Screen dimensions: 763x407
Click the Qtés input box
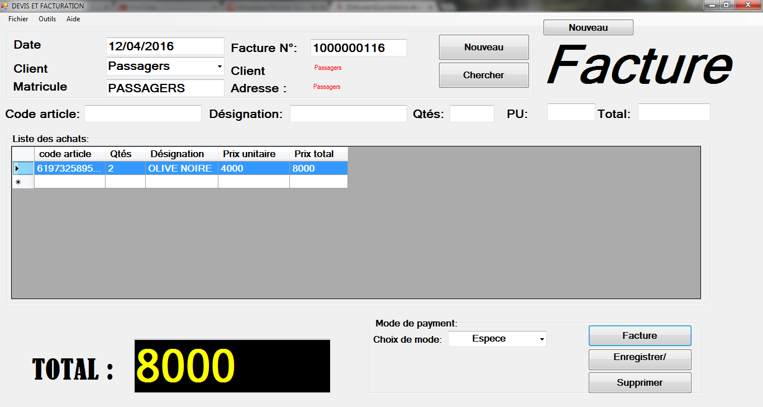pos(472,113)
